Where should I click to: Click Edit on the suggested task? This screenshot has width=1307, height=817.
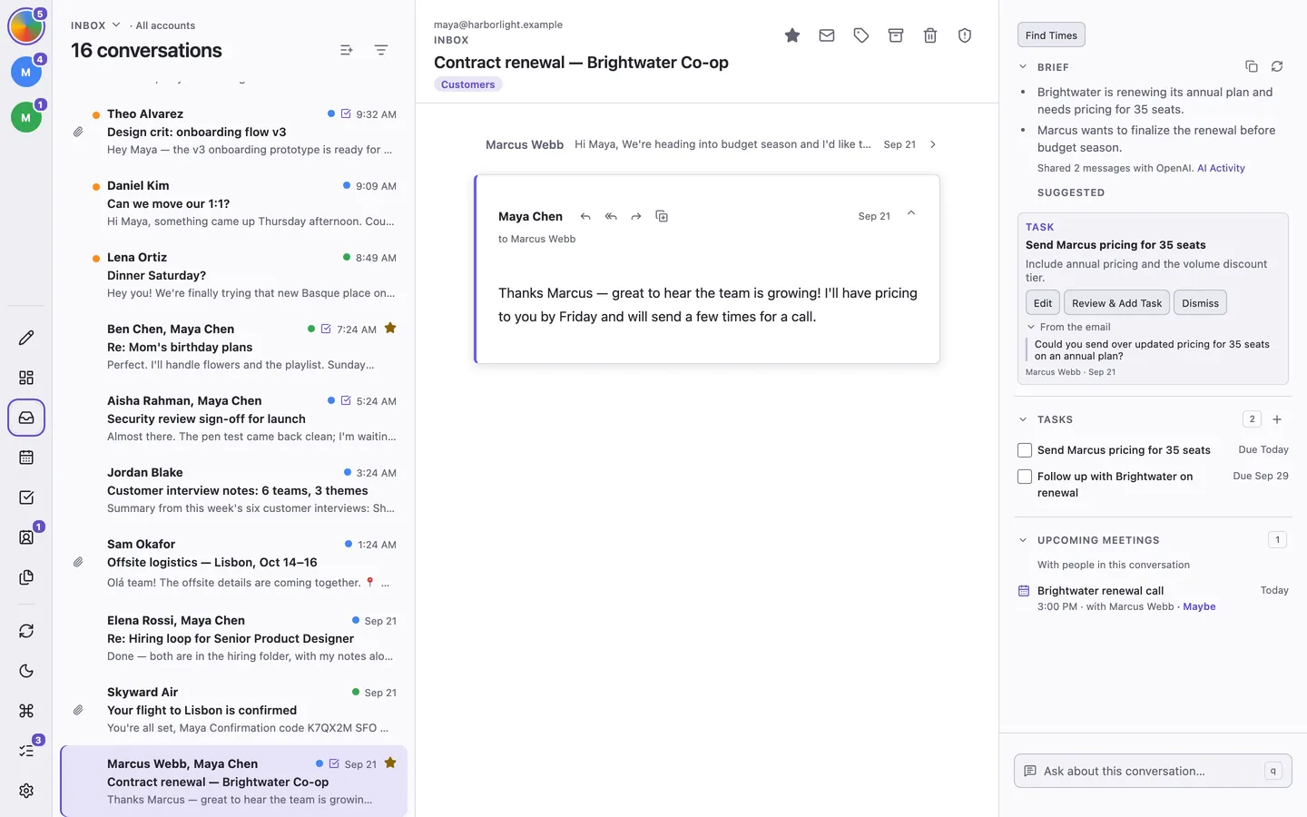(x=1043, y=303)
